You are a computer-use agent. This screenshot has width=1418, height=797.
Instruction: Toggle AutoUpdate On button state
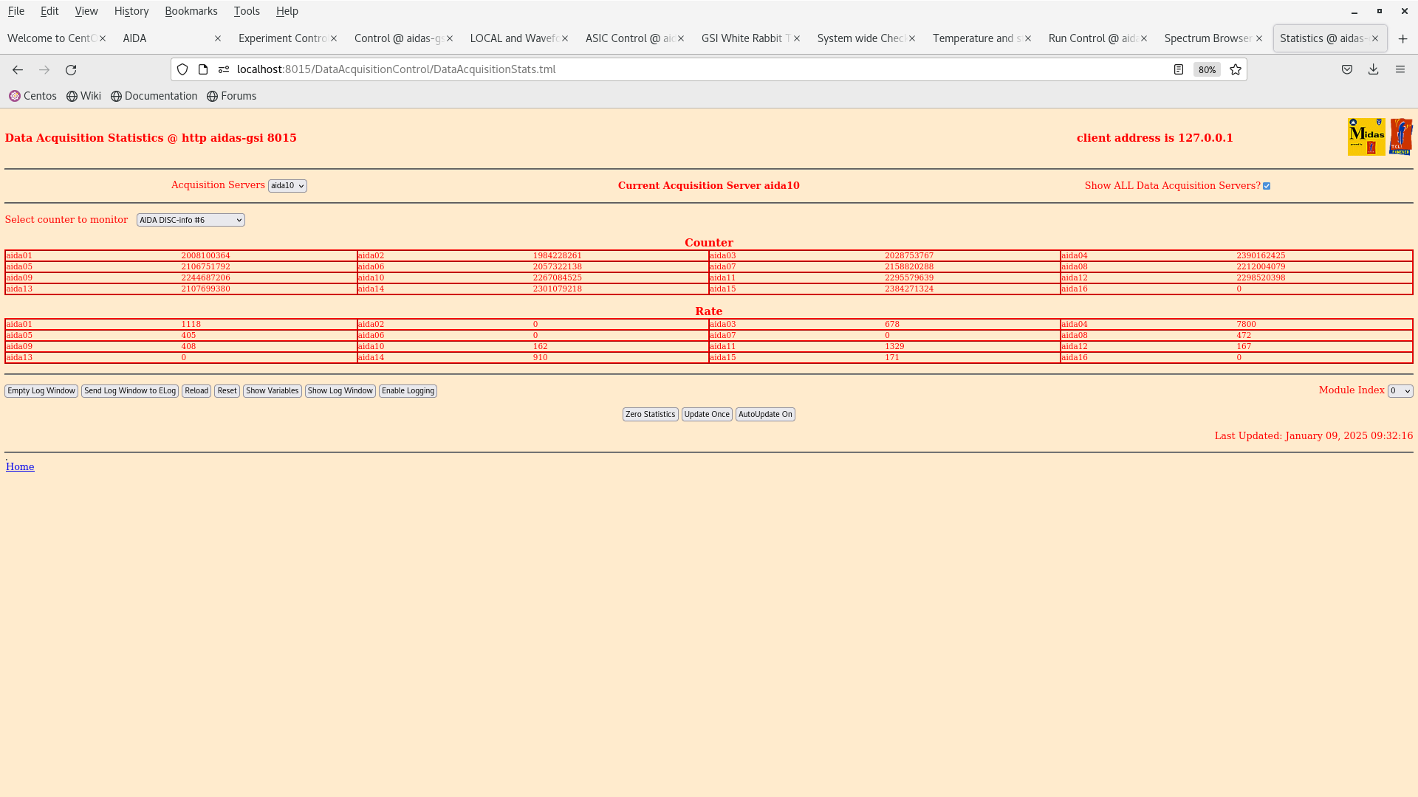(764, 413)
